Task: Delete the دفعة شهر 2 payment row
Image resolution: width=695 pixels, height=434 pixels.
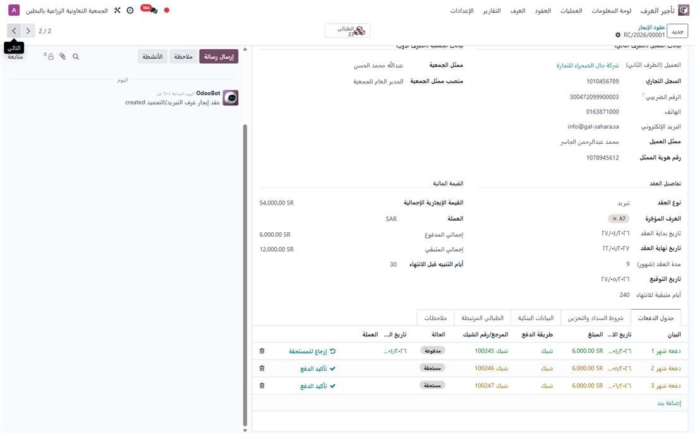Action: coord(262,368)
